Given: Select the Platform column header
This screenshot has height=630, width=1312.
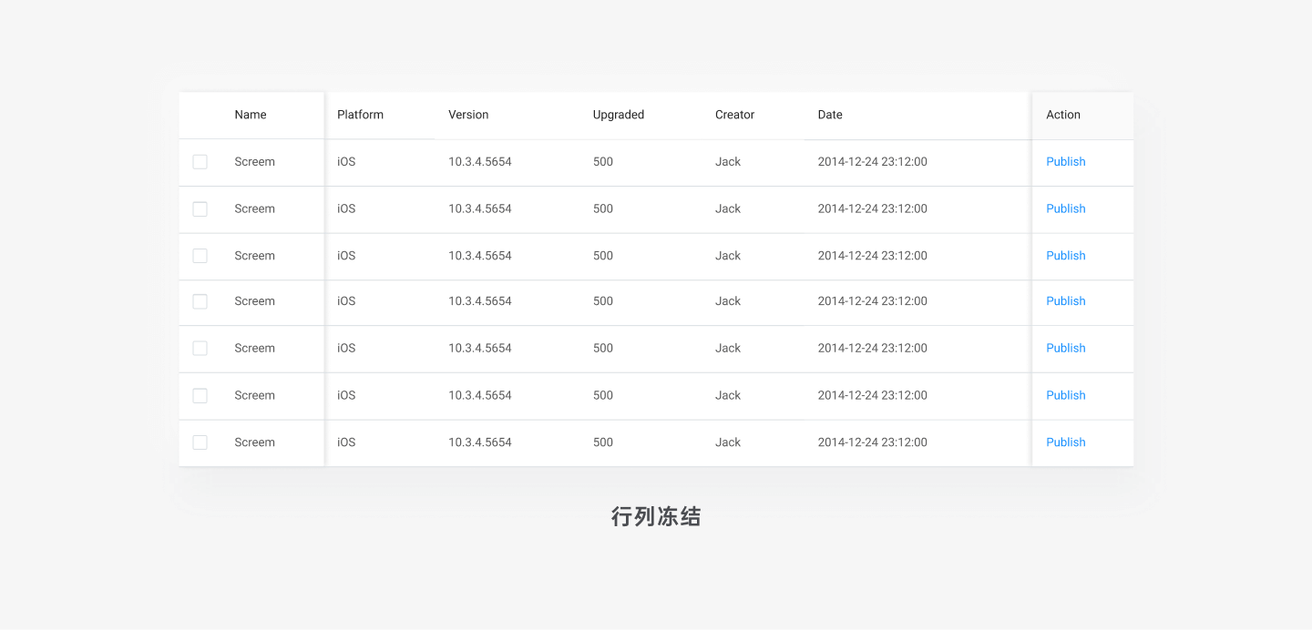Looking at the screenshot, I should click(360, 115).
